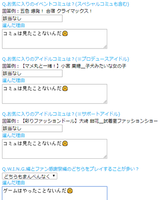Open the どちらもまんべんなく dropdown
162x200 pixels.
pyautogui.click(x=30, y=176)
